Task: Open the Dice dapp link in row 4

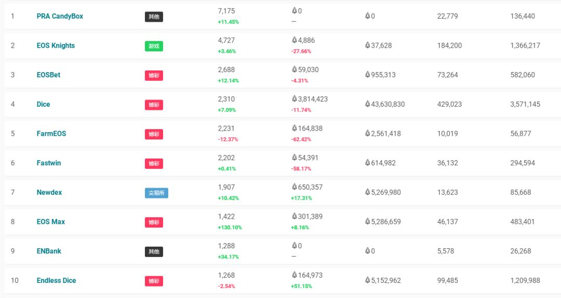Action: (43, 104)
